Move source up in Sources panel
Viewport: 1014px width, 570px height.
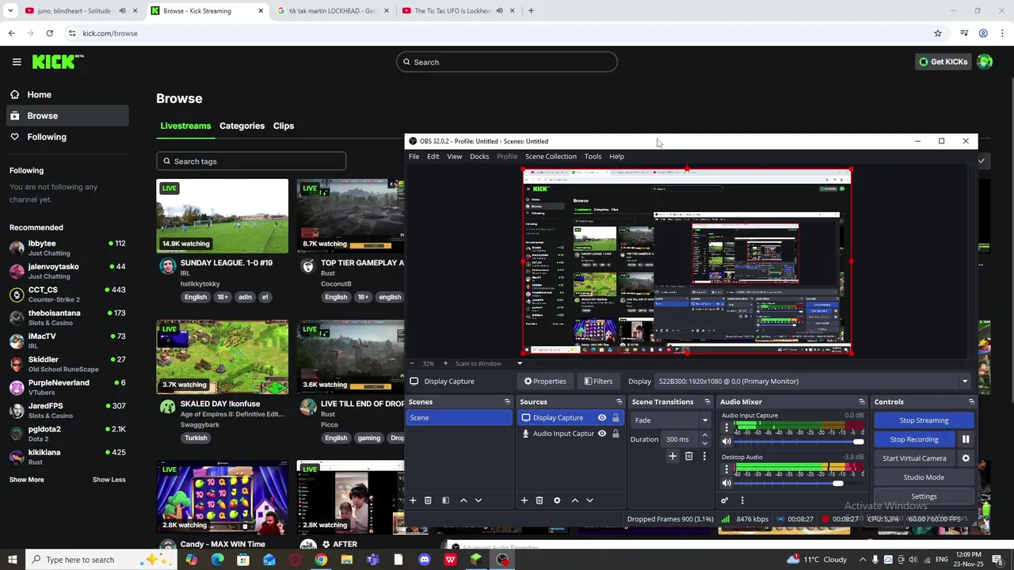pos(575,500)
